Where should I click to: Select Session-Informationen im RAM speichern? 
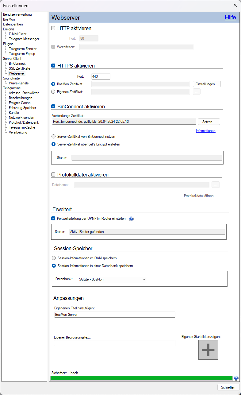(x=54, y=258)
